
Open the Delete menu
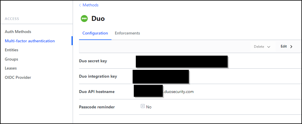(262, 47)
